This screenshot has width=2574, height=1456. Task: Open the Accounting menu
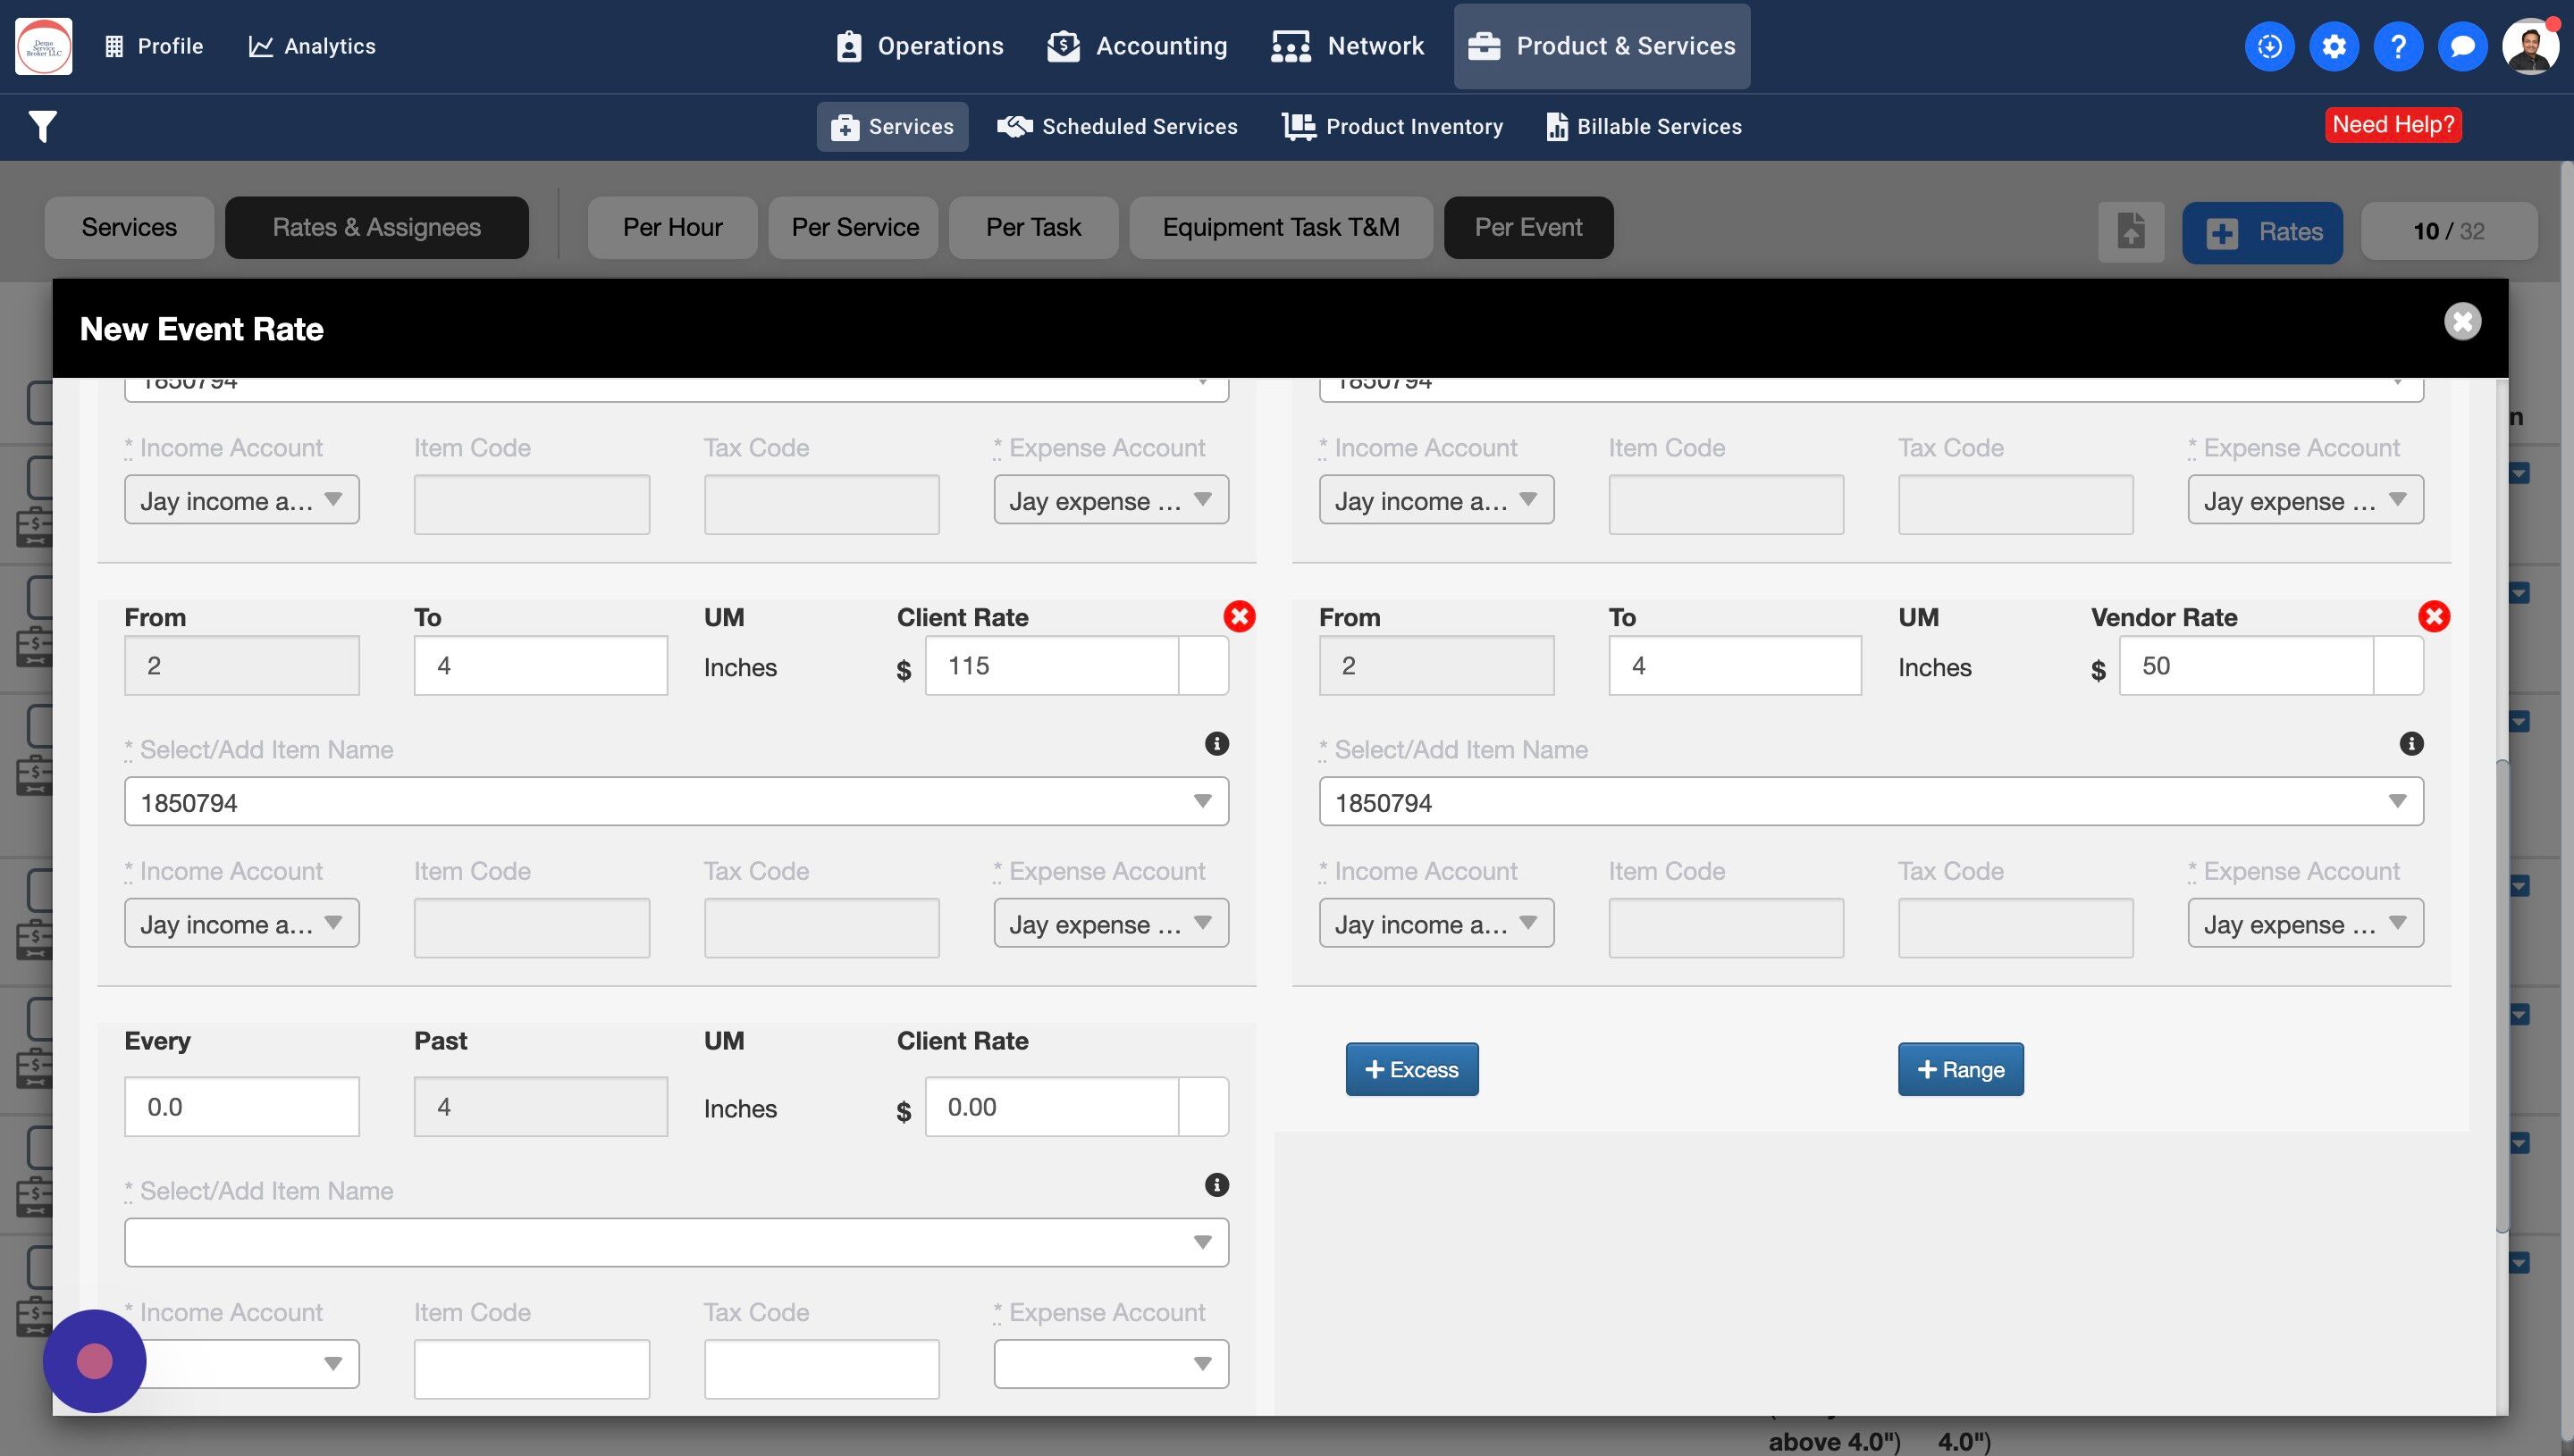click(x=1137, y=46)
